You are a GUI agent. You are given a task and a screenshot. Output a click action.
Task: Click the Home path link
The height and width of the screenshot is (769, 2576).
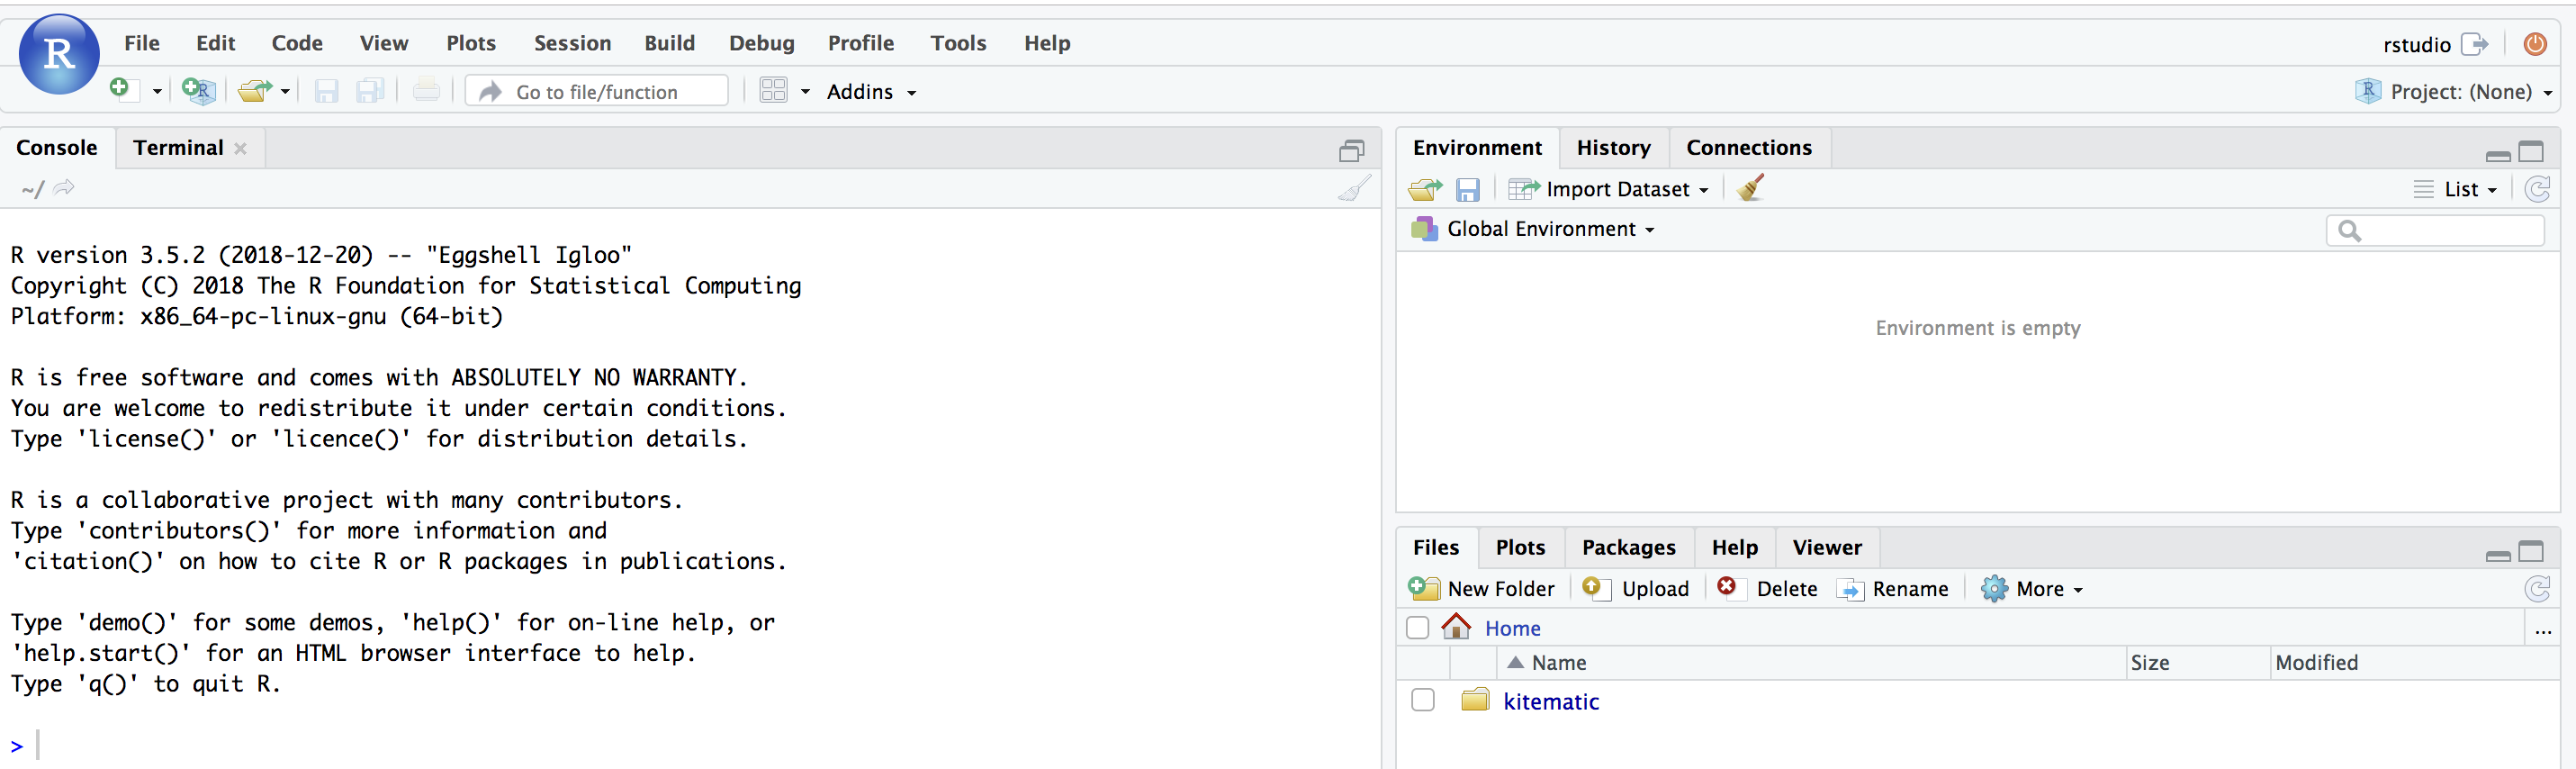click(x=1512, y=629)
